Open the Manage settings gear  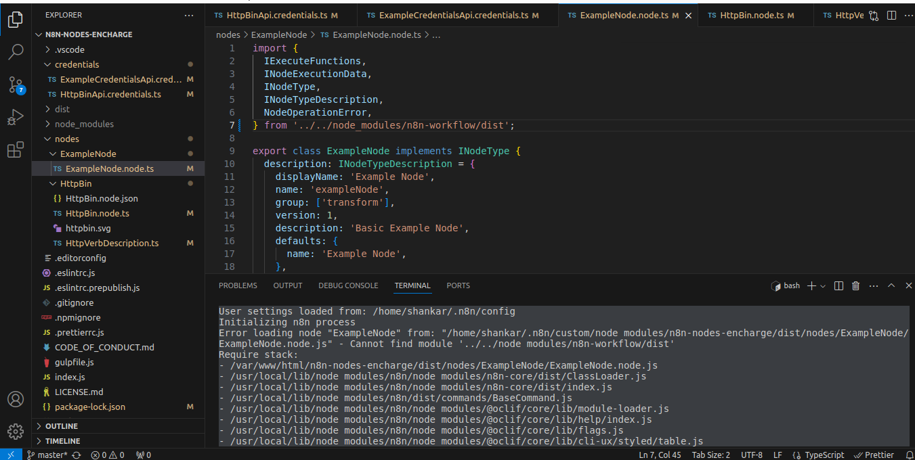point(16,431)
